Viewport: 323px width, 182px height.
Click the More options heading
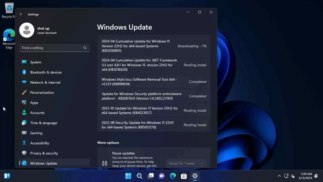(108, 143)
